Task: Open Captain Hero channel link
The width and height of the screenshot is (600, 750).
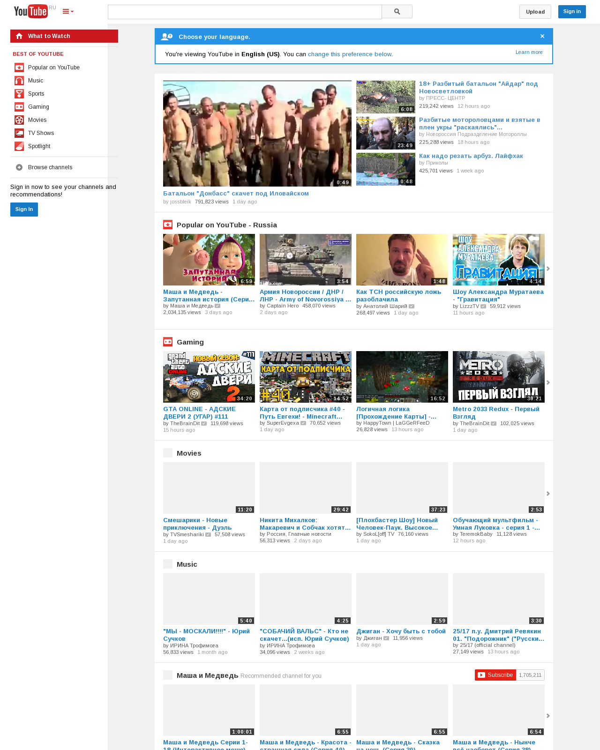Action: [x=283, y=306]
